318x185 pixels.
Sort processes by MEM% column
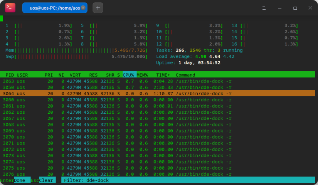(x=143, y=74)
